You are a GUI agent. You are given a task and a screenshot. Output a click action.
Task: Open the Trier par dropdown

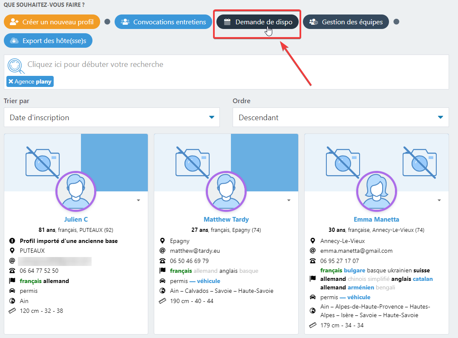coord(112,117)
